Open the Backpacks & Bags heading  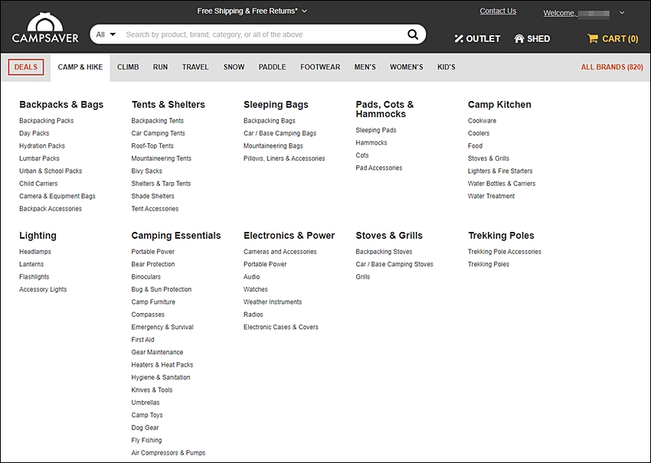point(61,105)
